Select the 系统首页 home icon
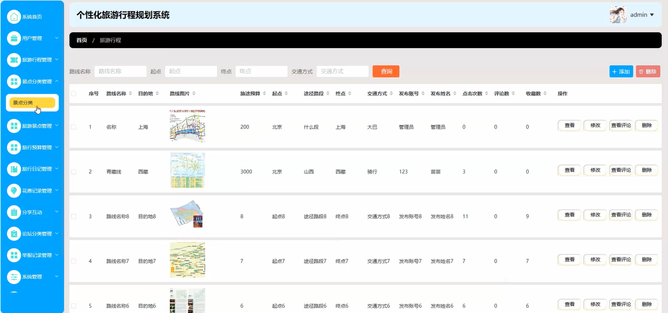This screenshot has width=668, height=313. click(15, 17)
